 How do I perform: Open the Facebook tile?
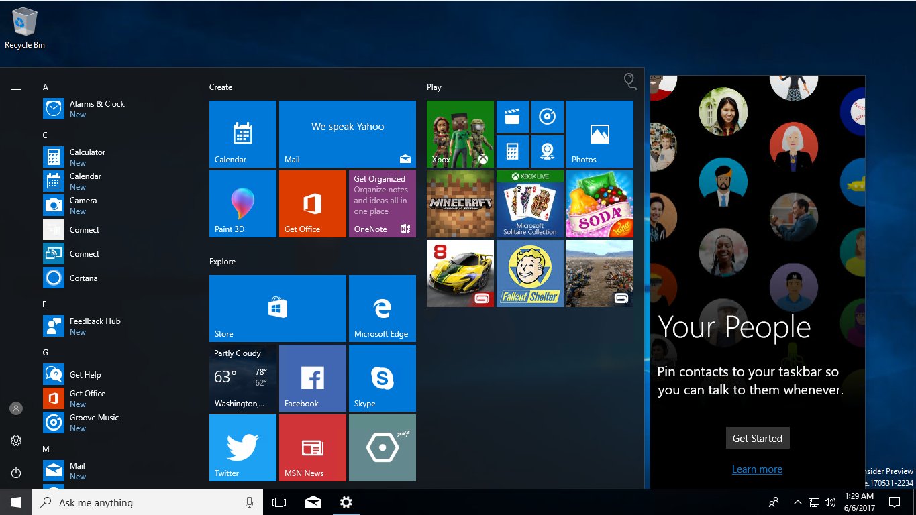(313, 378)
